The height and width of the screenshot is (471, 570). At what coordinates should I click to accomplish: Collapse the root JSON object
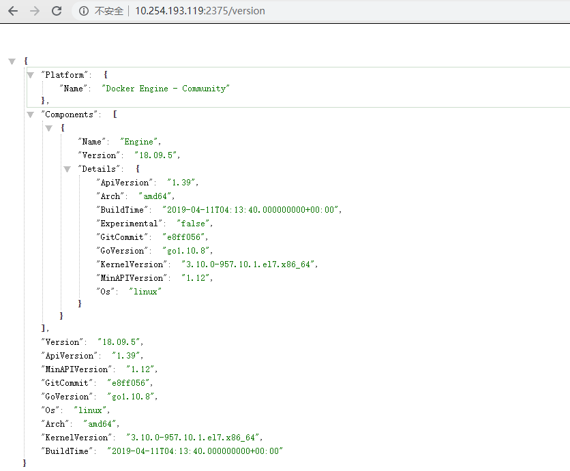[12, 61]
